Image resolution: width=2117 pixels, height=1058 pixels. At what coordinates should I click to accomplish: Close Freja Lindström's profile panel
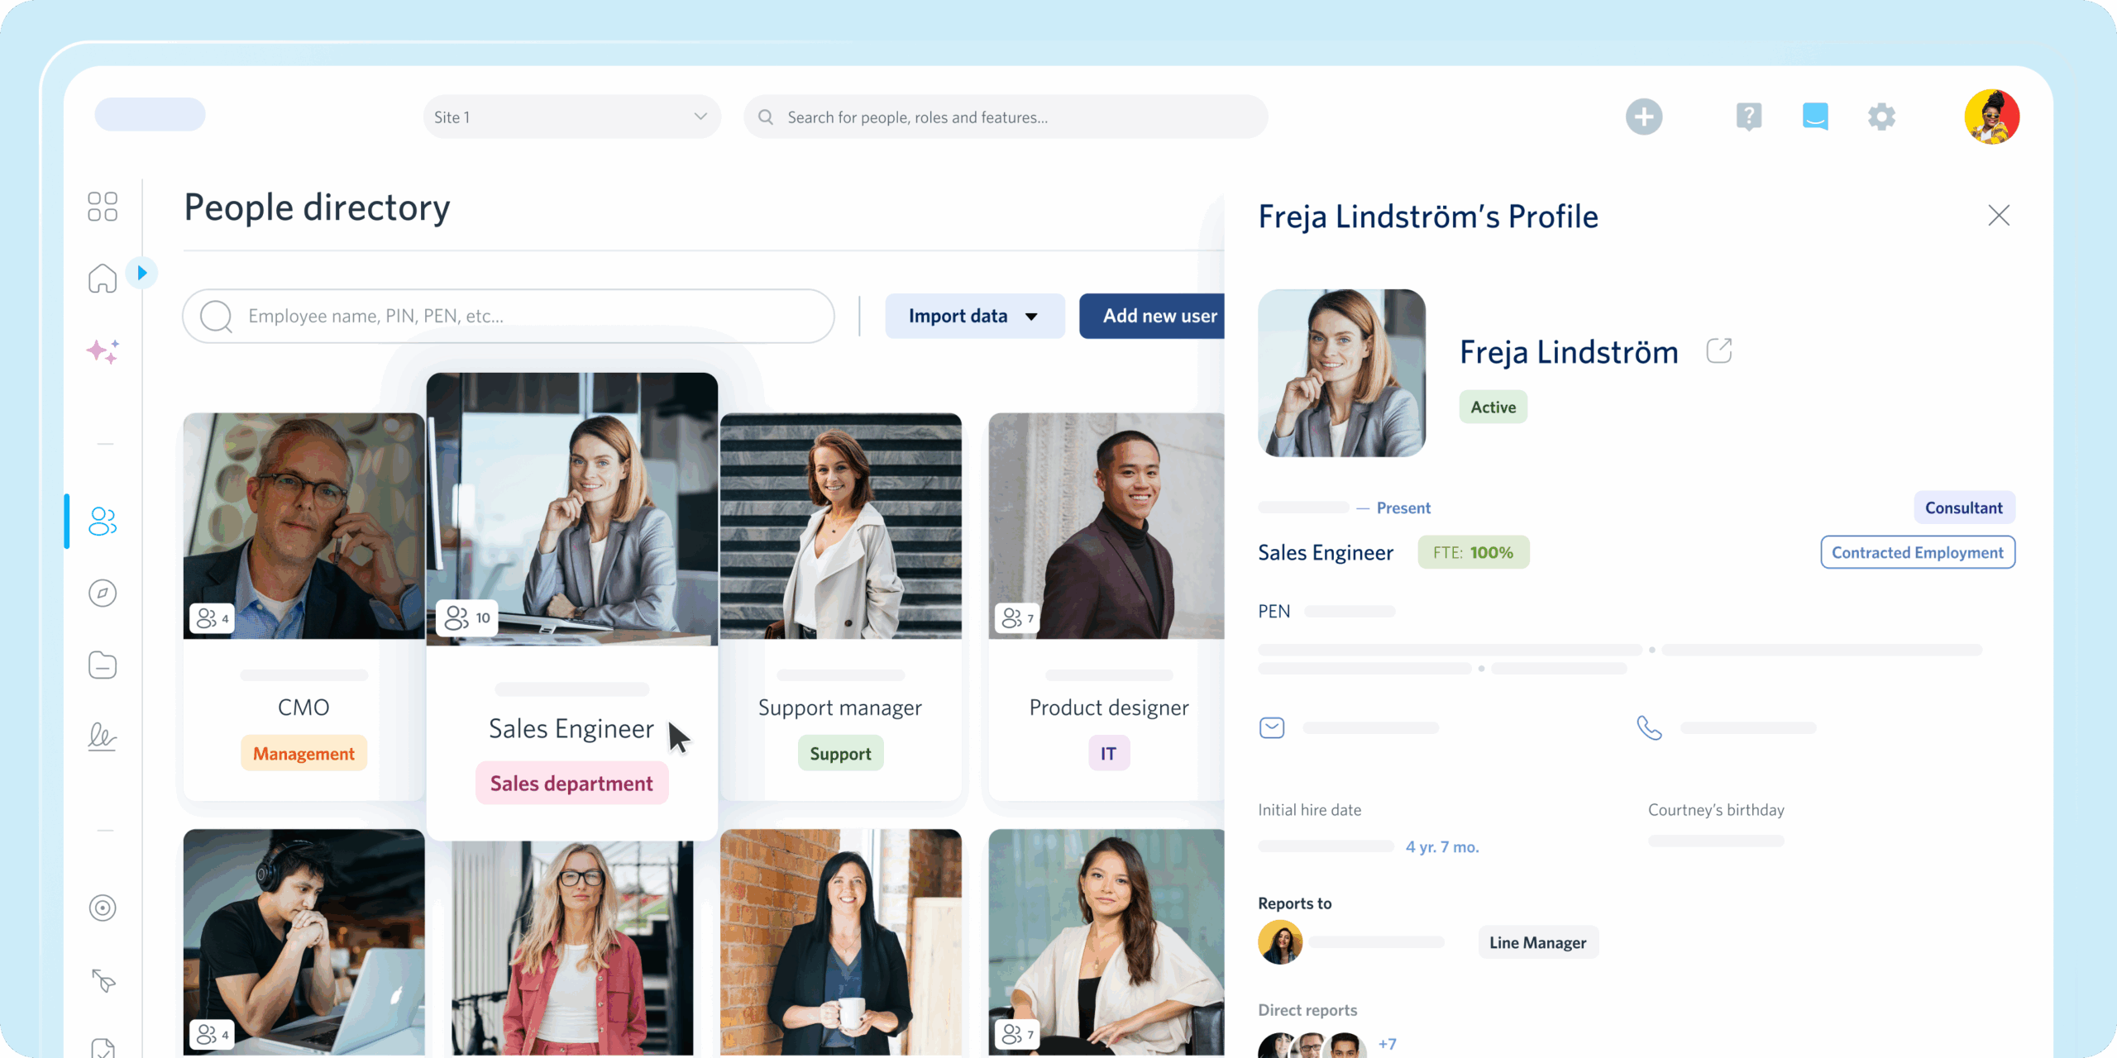click(x=1999, y=216)
